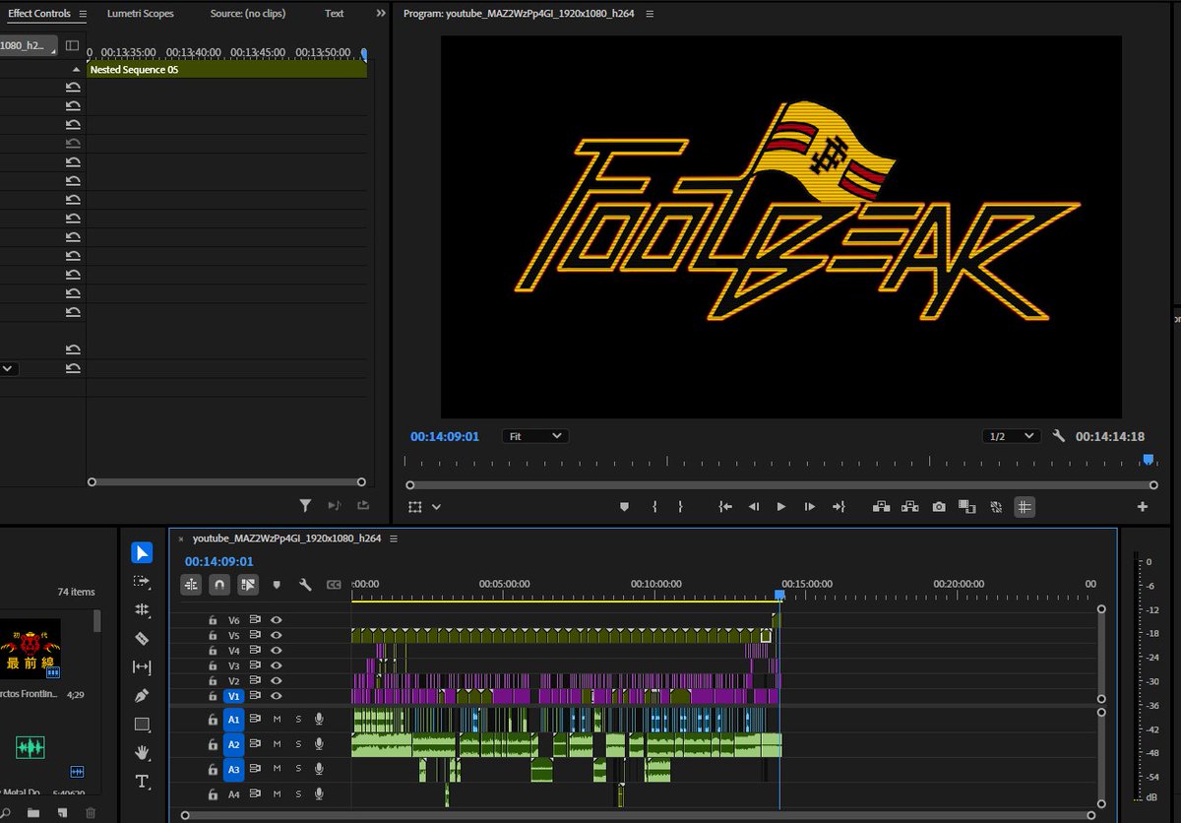Step back one frame

tap(754, 507)
